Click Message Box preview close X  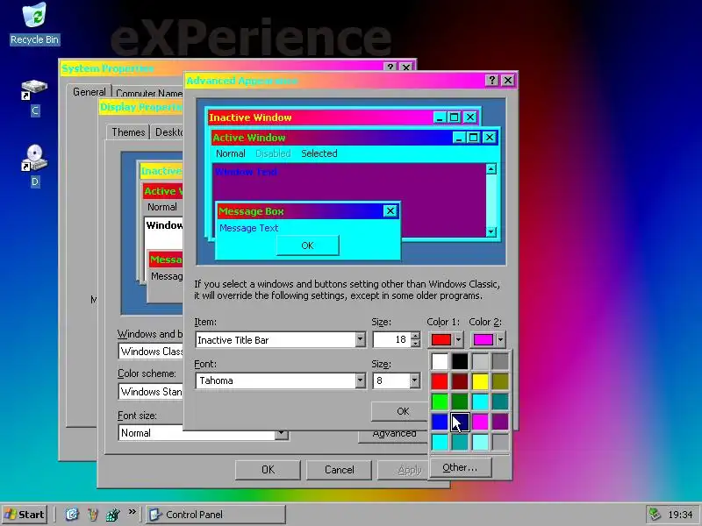coord(390,210)
